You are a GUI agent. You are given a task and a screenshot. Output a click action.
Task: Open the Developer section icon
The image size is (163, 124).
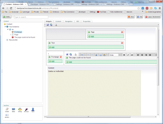click(26, 110)
